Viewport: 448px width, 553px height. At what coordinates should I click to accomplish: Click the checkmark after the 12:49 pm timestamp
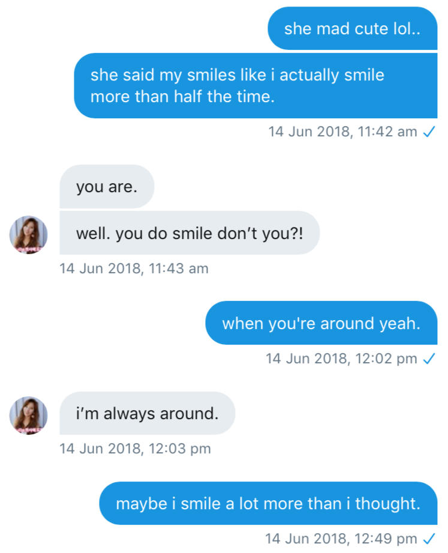[x=428, y=539]
